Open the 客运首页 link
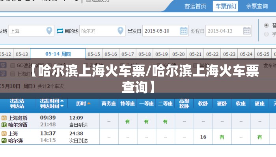 tap(195, 6)
